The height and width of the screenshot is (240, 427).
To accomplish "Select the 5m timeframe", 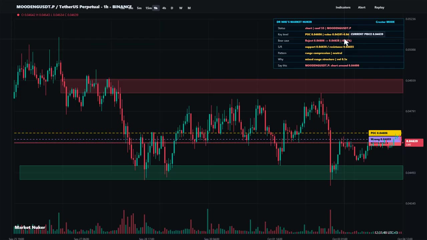I will (139, 8).
